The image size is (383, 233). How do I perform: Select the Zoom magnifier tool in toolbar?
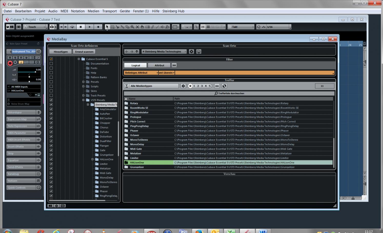pyautogui.click(x=132, y=27)
